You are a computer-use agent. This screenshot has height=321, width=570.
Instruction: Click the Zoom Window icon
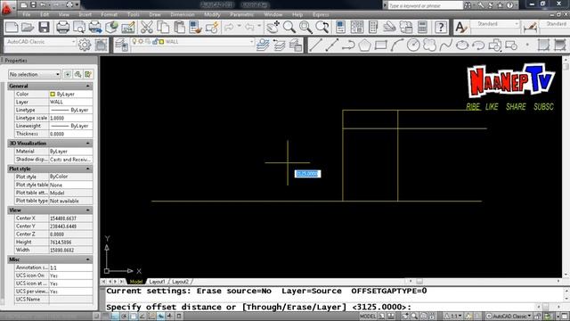[x=305, y=28]
